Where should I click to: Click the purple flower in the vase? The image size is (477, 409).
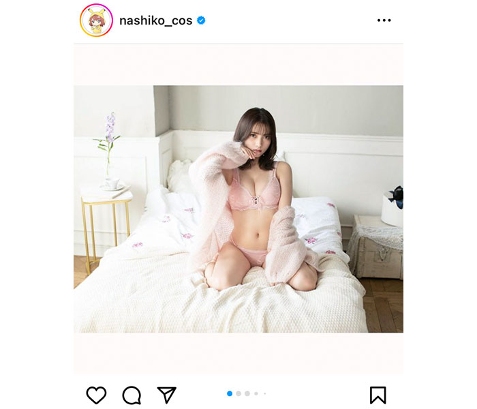110,131
